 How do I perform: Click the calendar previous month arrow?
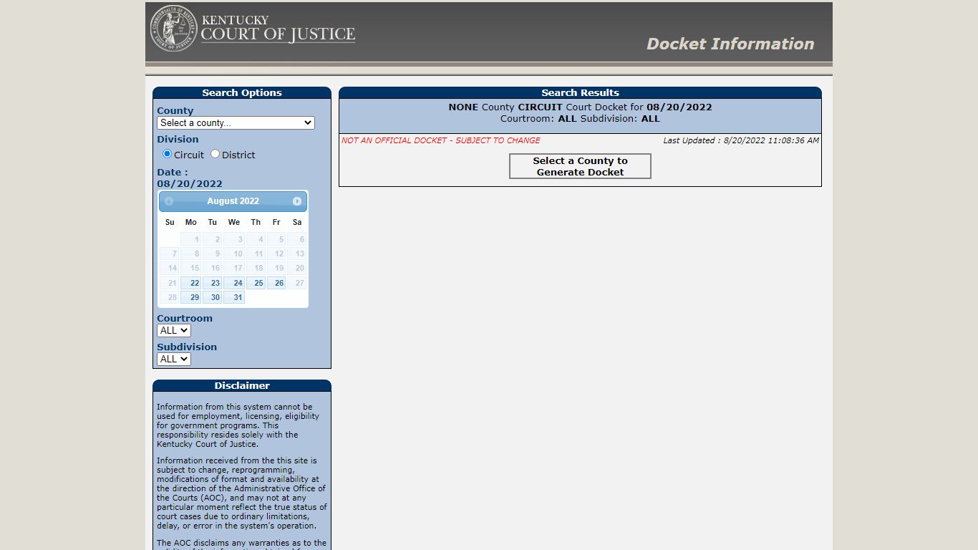[169, 201]
